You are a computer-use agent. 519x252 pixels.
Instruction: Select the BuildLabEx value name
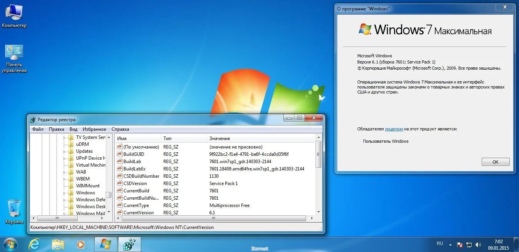(134, 169)
